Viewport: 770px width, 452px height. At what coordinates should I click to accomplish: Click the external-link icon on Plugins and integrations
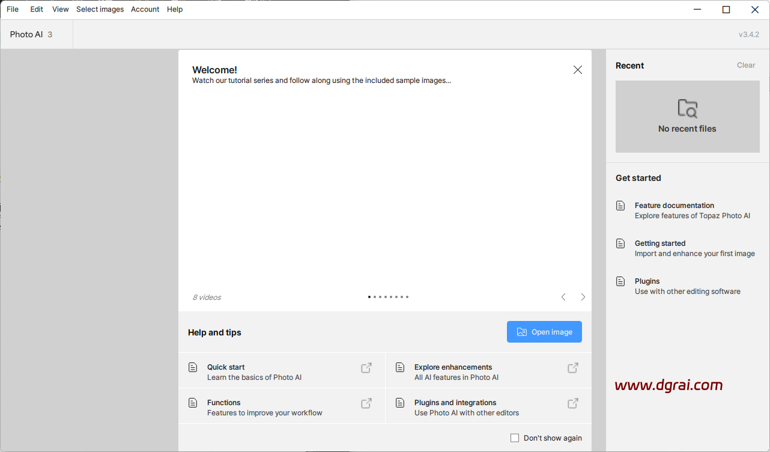pos(574,403)
